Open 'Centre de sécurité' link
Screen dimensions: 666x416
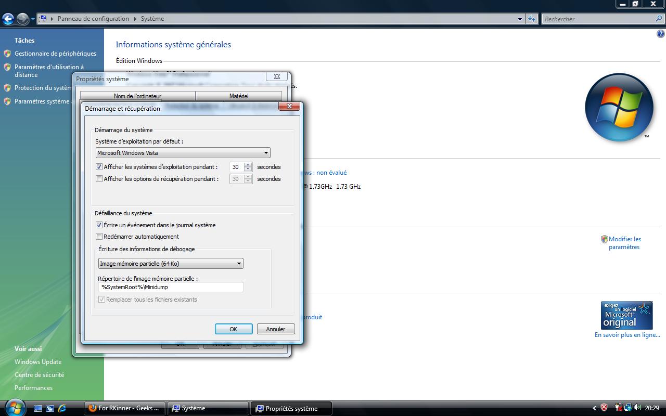pos(40,375)
